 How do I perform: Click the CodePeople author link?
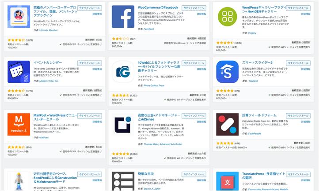pos(254,133)
